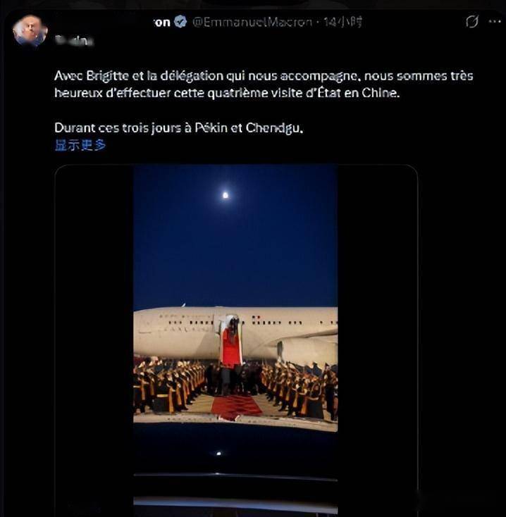Click the paragraph starting "Avec Brigitte"
The width and height of the screenshot is (506, 517).
(x=263, y=85)
